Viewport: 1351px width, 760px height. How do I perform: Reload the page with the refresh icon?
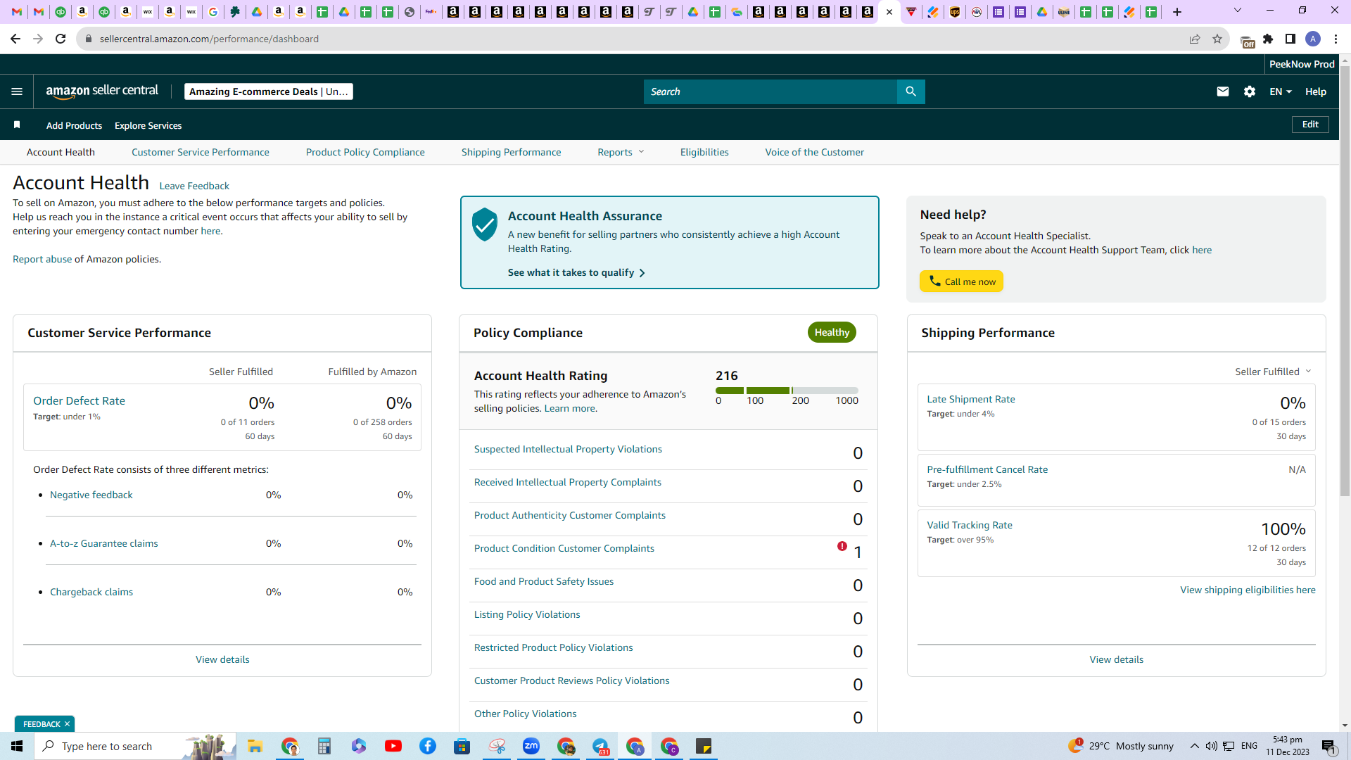(61, 39)
